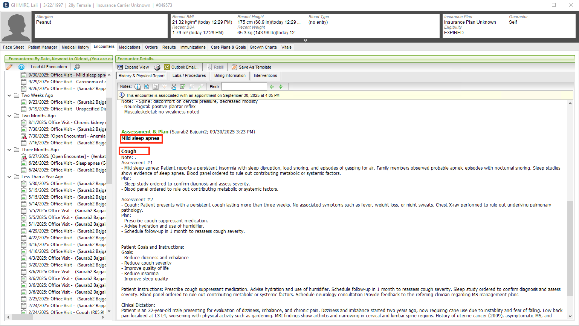
Task: Open encounter settings gear icon
Action: coord(21,67)
